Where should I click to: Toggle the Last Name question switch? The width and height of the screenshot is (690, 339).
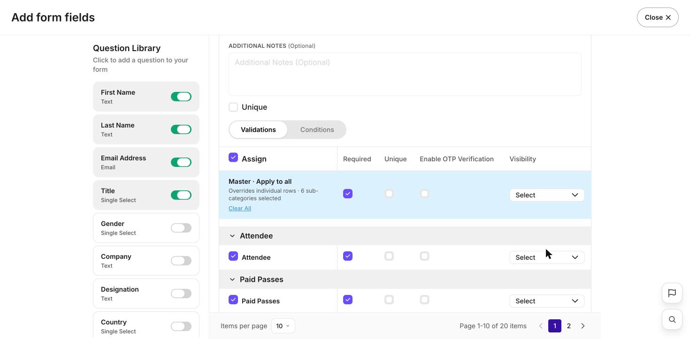pyautogui.click(x=181, y=129)
